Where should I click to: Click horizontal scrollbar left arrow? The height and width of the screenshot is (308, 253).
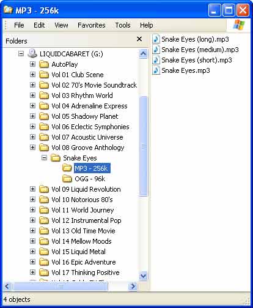coord(7,286)
